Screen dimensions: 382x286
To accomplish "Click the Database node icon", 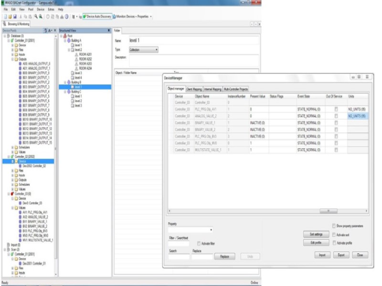I will point(9,36).
